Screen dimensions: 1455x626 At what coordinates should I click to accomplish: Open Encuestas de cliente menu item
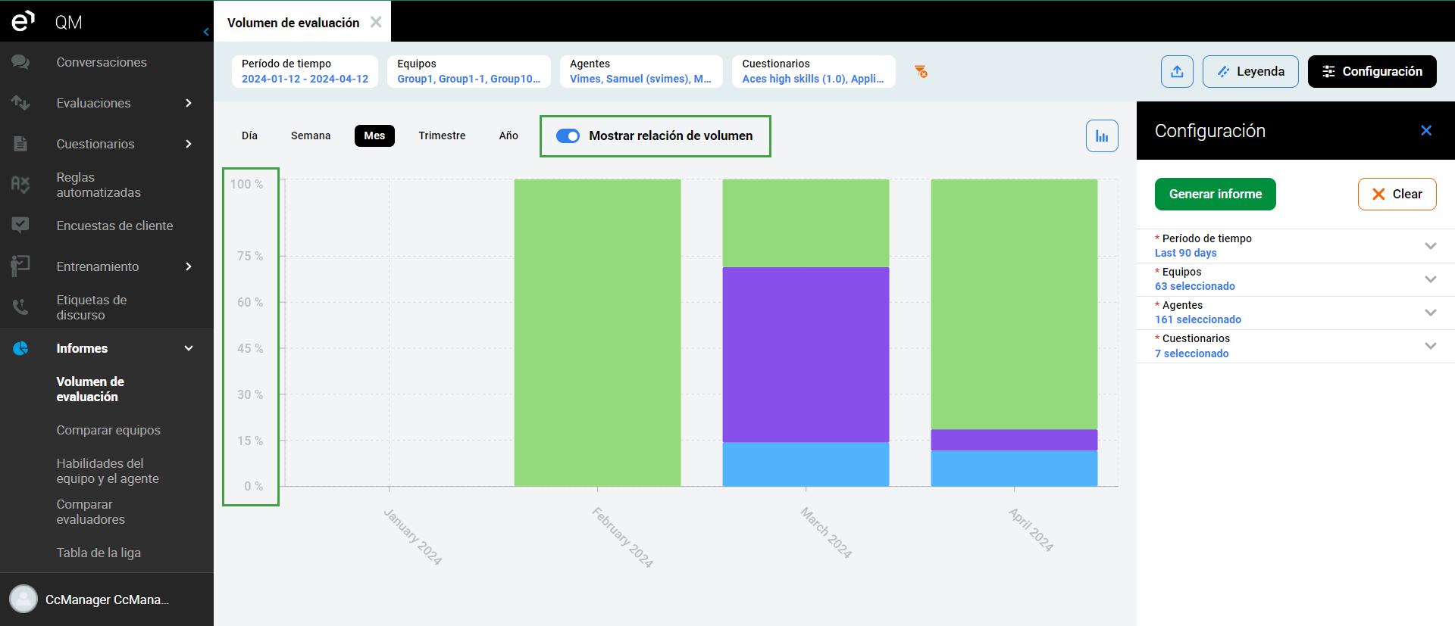pyautogui.click(x=114, y=226)
